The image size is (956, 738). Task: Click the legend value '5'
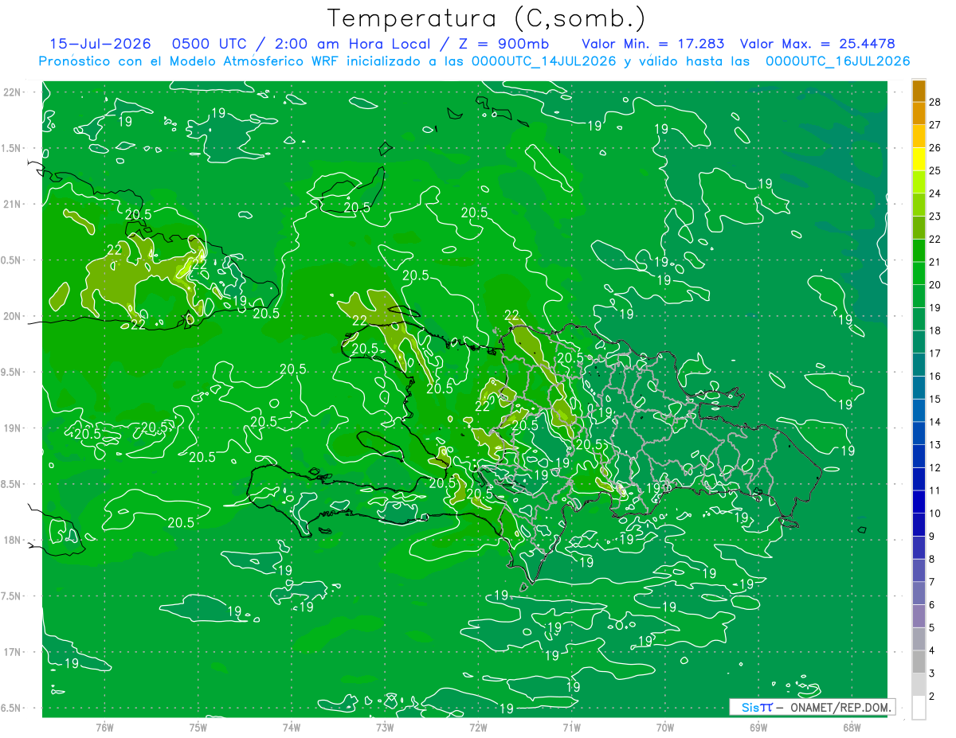(932, 628)
